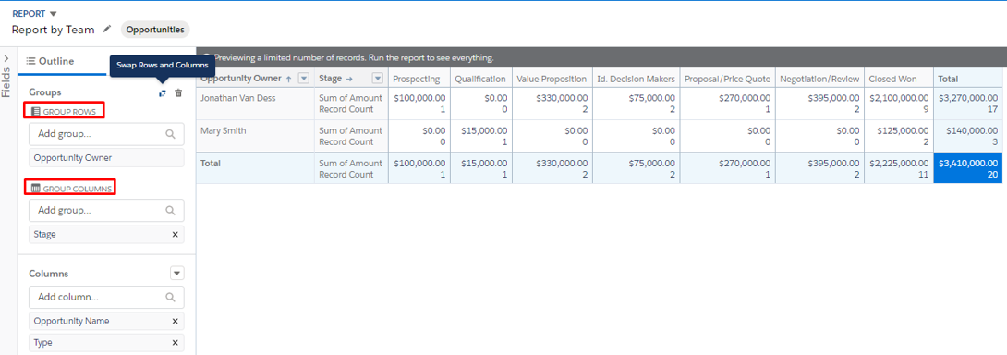Open the Columns section options dropdown
The width and height of the screenshot is (1007, 355).
pos(177,274)
